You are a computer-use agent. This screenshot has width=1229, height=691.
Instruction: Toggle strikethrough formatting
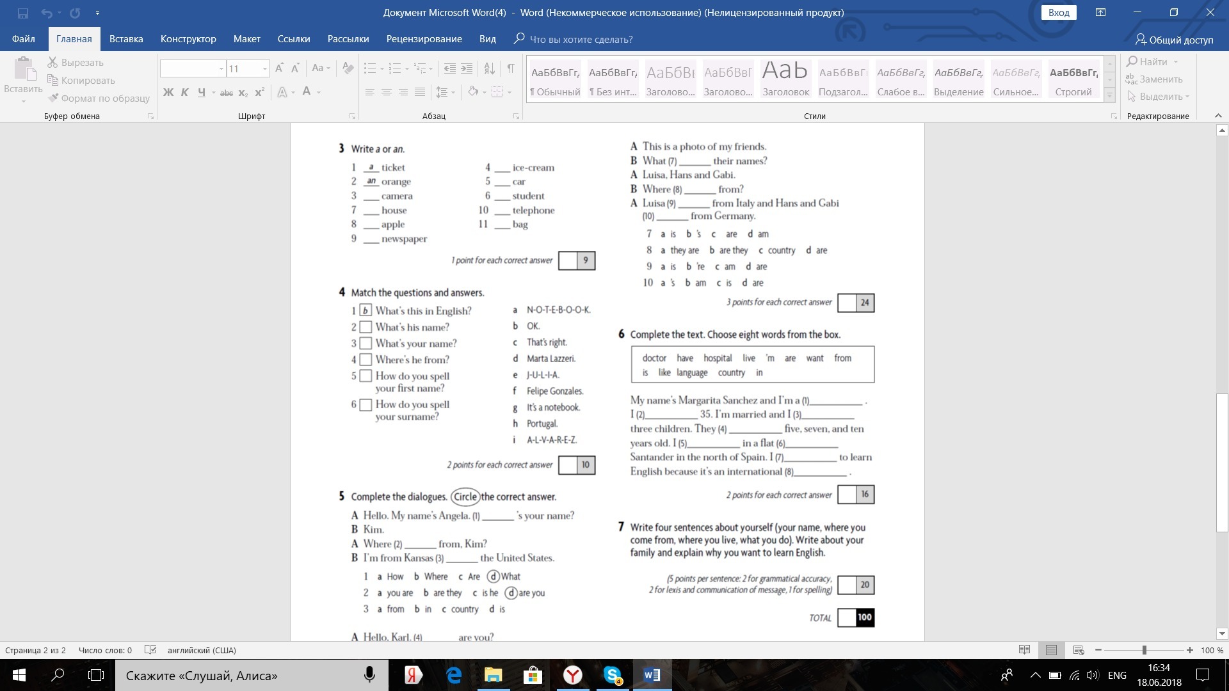tap(227, 93)
